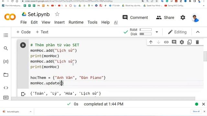Viewport: 207px width, 116px height.
Task: Share the notebook
Action: (x=165, y=17)
